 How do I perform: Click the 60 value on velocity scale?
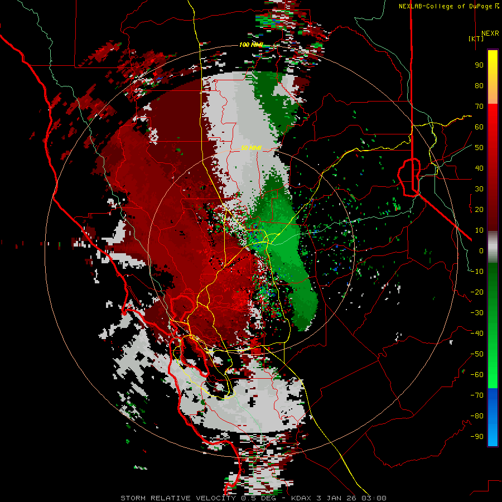(x=479, y=127)
